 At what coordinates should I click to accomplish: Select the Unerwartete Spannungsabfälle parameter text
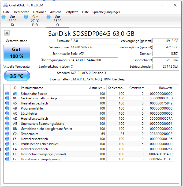(x=42, y=124)
